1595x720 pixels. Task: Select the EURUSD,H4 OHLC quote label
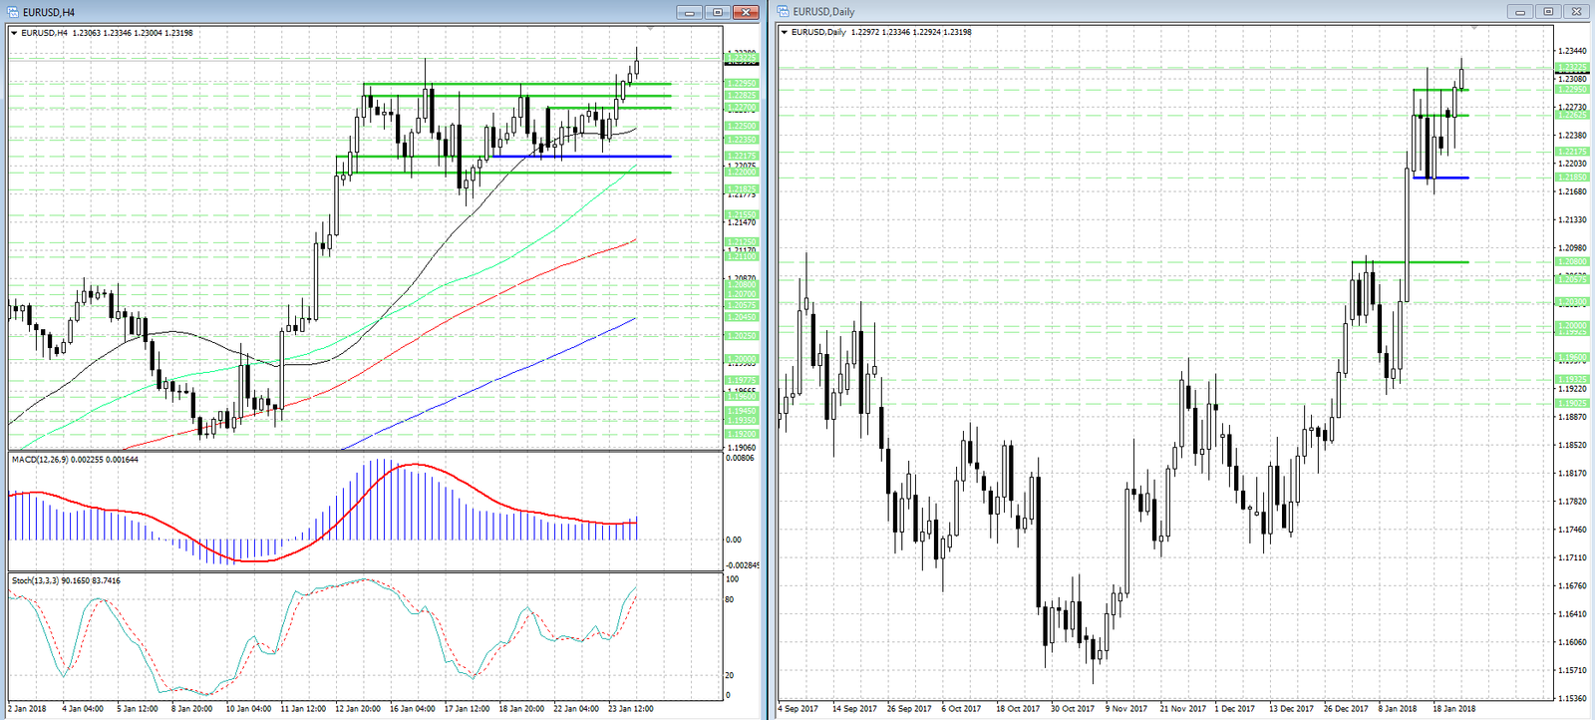click(108, 33)
